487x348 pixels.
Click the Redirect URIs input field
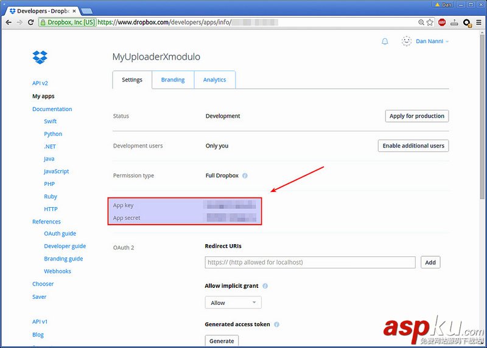point(310,262)
